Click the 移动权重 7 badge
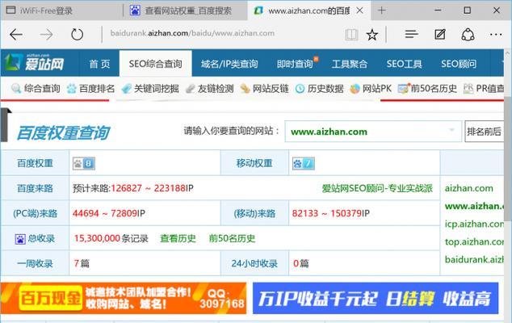 pos(304,163)
